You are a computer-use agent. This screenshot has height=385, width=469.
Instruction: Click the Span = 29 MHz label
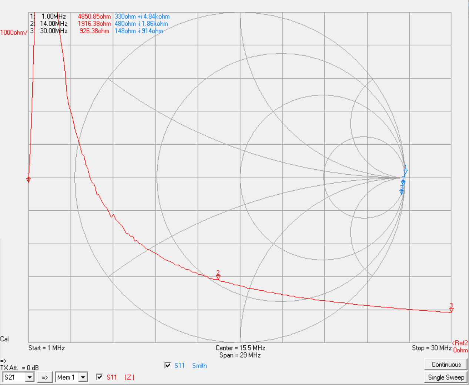pyautogui.click(x=240, y=355)
